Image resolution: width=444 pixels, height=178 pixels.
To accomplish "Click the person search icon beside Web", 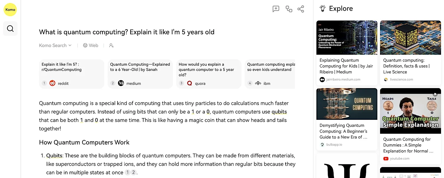I will click(x=111, y=46).
